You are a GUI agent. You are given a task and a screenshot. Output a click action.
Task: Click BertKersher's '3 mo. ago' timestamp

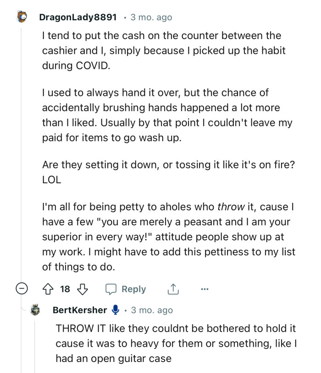(153, 310)
